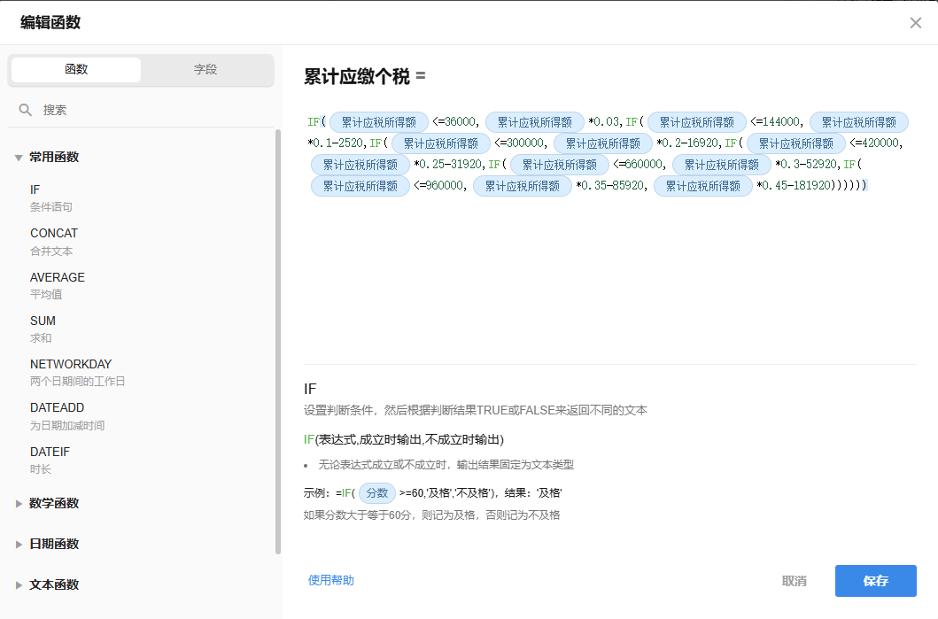938x619 pixels.
Task: Type in the 搜索 search field
Action: pyautogui.click(x=151, y=110)
